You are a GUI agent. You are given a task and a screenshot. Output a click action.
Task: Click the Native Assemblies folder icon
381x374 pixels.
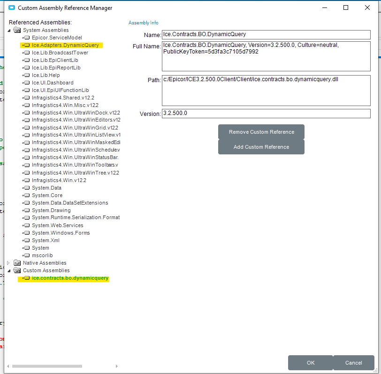click(17, 263)
